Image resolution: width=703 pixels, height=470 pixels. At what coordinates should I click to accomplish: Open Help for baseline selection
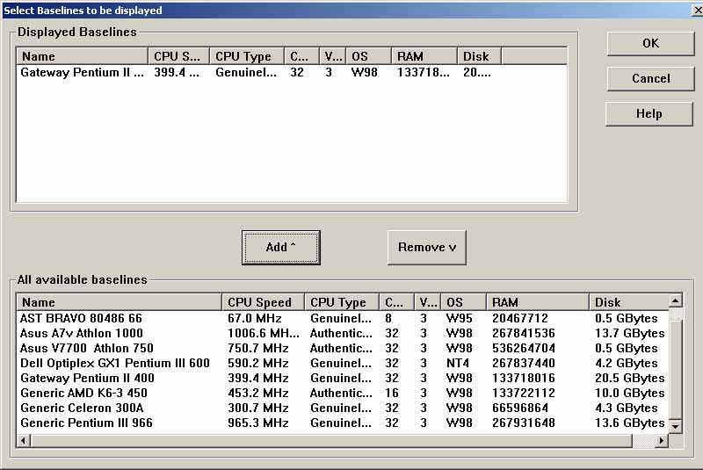[x=650, y=113]
